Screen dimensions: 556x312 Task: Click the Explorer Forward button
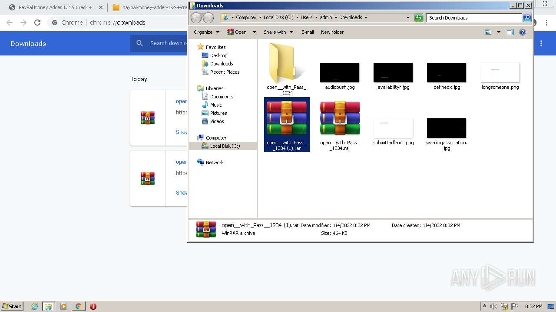[x=208, y=18]
